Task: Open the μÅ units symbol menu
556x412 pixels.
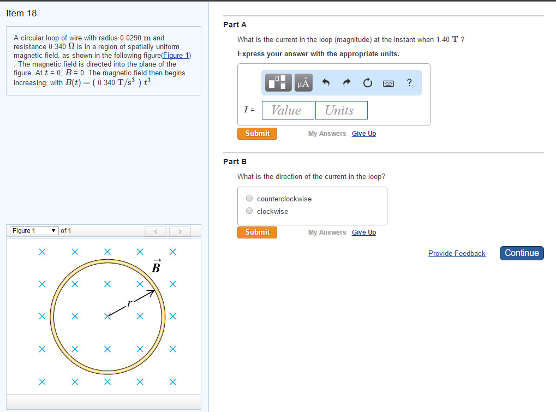Action: click(303, 82)
